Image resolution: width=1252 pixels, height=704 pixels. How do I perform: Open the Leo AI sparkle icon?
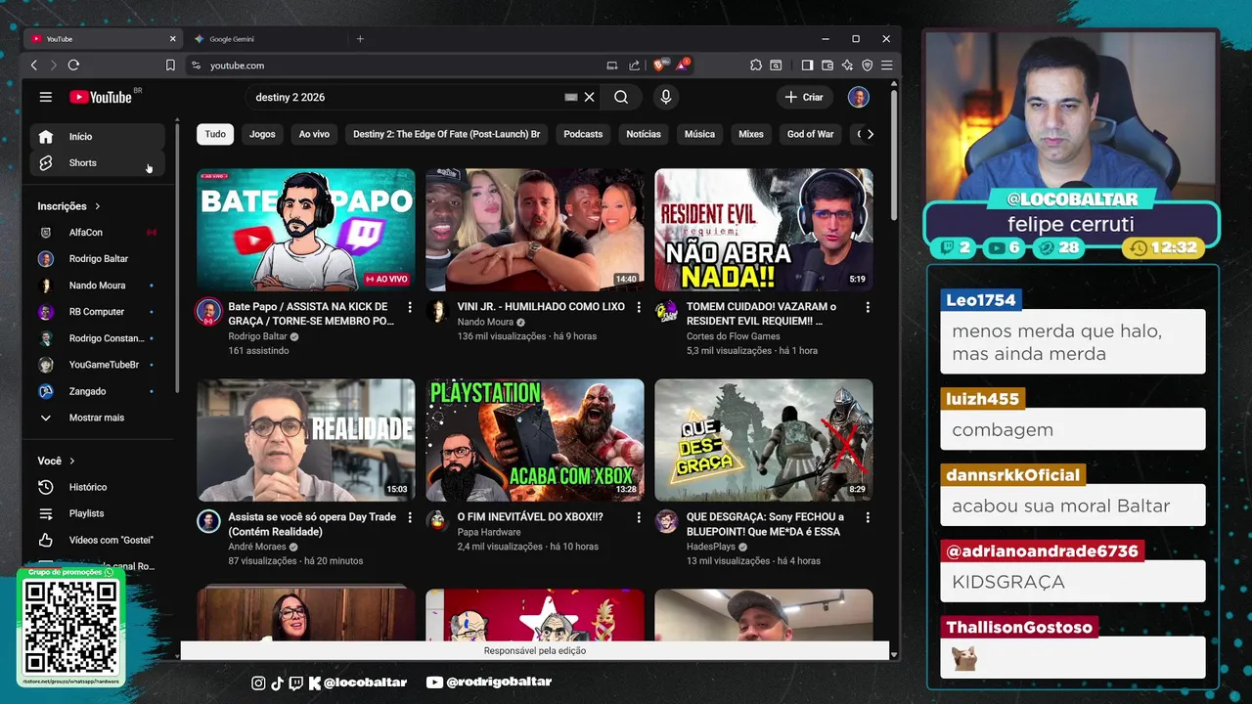847,66
